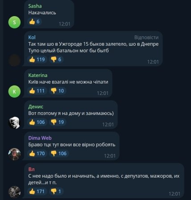Click the Katerina sender name
Image resolution: width=191 pixels, height=200 pixels.
tap(38, 75)
